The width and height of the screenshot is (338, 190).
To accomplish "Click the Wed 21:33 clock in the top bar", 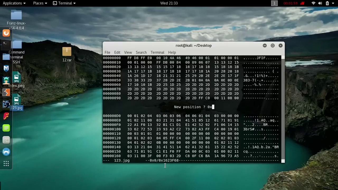I will coord(169,3).
